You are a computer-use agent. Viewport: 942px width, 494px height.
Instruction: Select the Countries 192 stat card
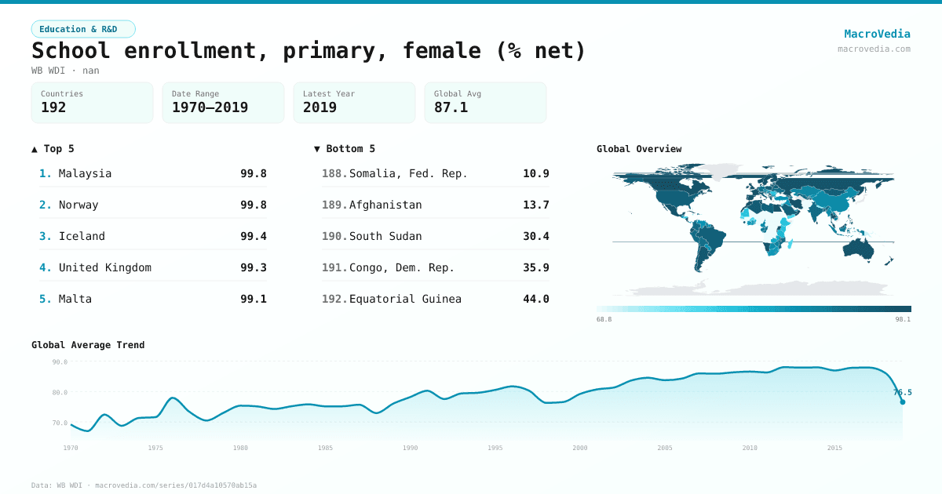point(92,103)
